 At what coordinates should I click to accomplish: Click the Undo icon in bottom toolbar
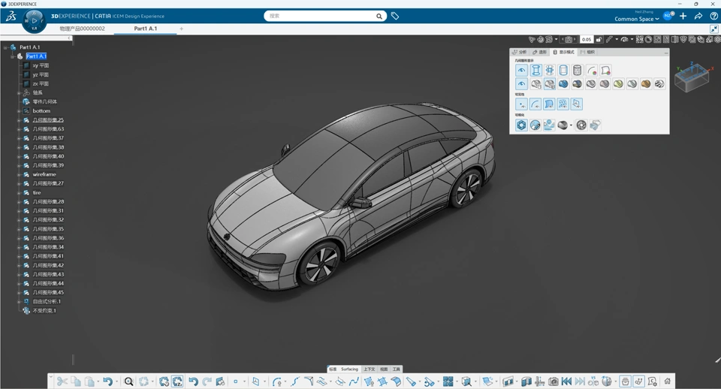pos(107,381)
